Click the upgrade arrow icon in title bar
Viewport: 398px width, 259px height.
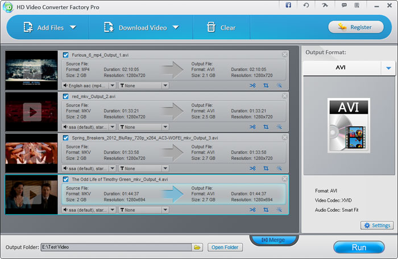[x=325, y=5]
